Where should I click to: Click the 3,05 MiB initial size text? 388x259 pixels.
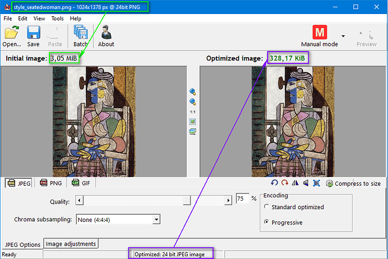[64, 58]
